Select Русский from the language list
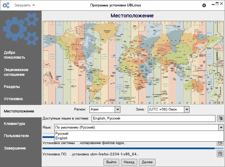 pos(62,134)
